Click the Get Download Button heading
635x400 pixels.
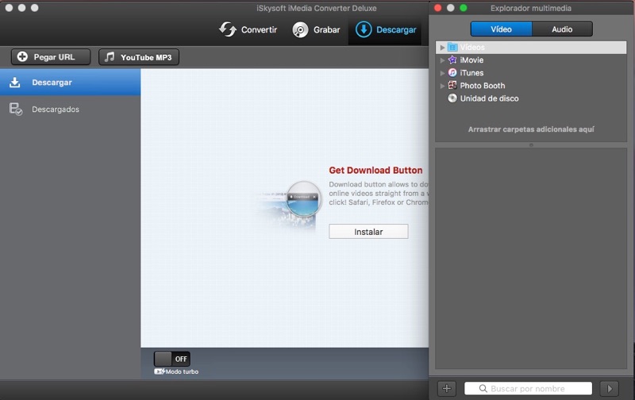coord(375,170)
